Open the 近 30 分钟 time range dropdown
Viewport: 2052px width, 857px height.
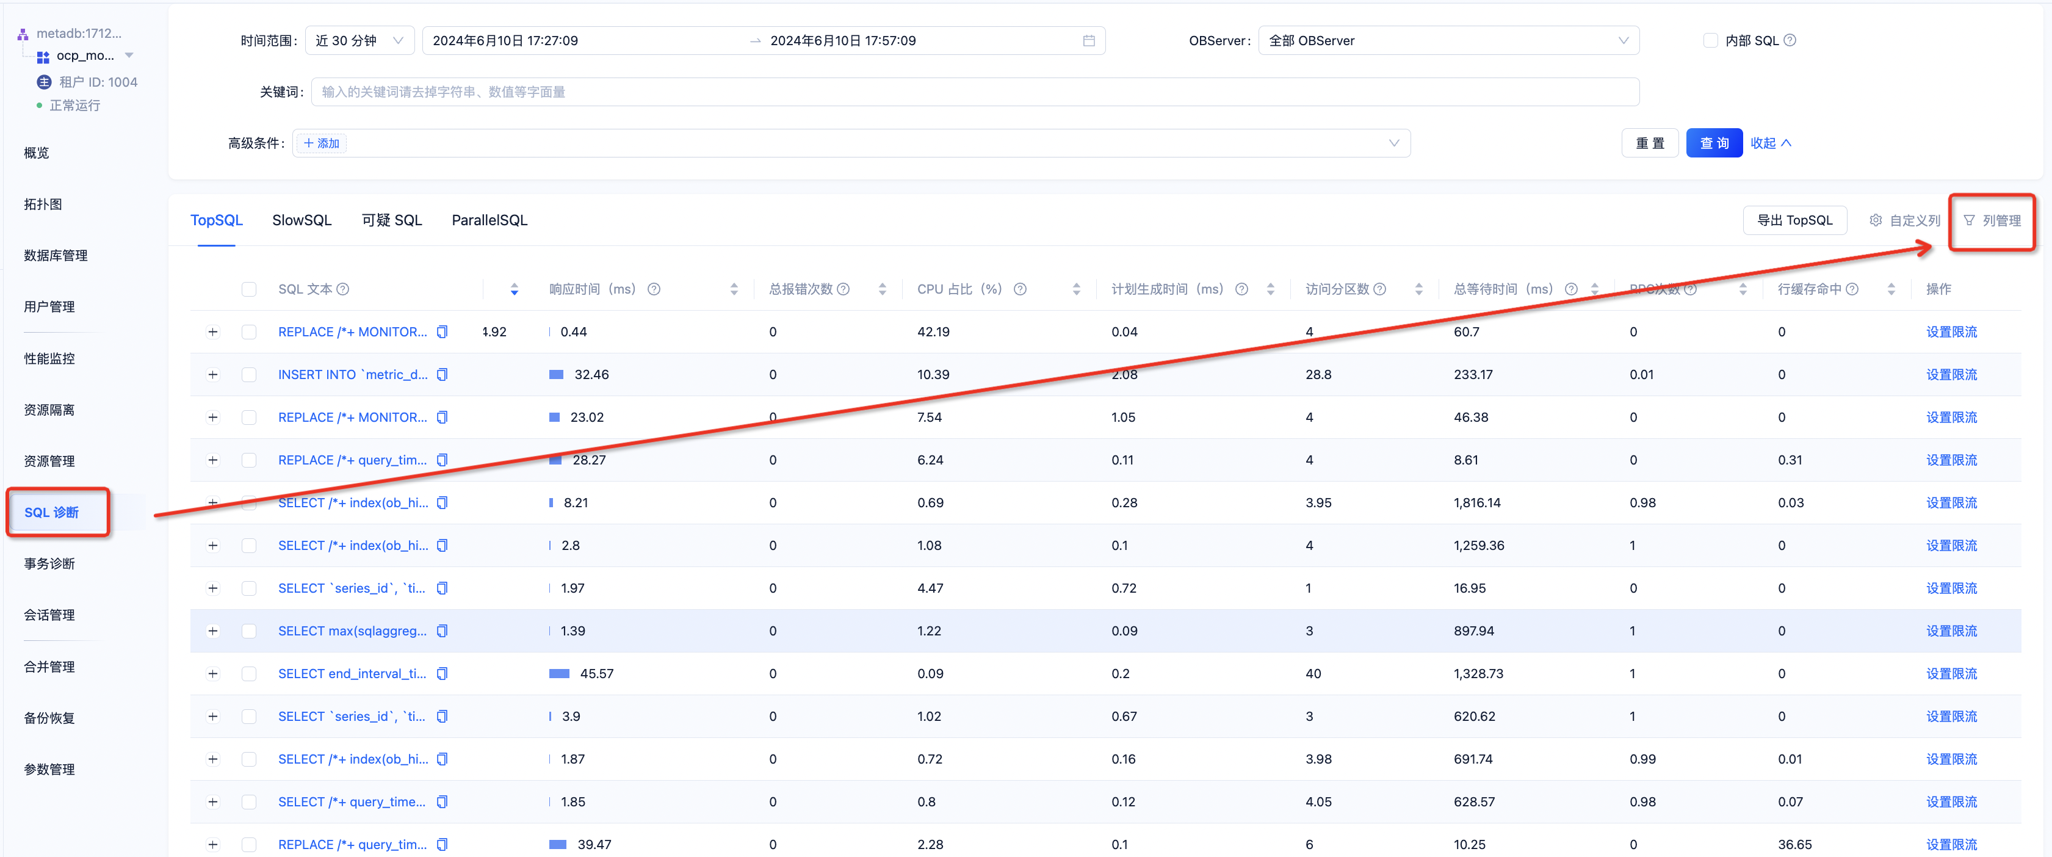tap(359, 41)
